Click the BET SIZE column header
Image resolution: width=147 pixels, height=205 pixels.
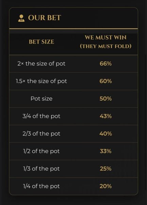(x=42, y=42)
